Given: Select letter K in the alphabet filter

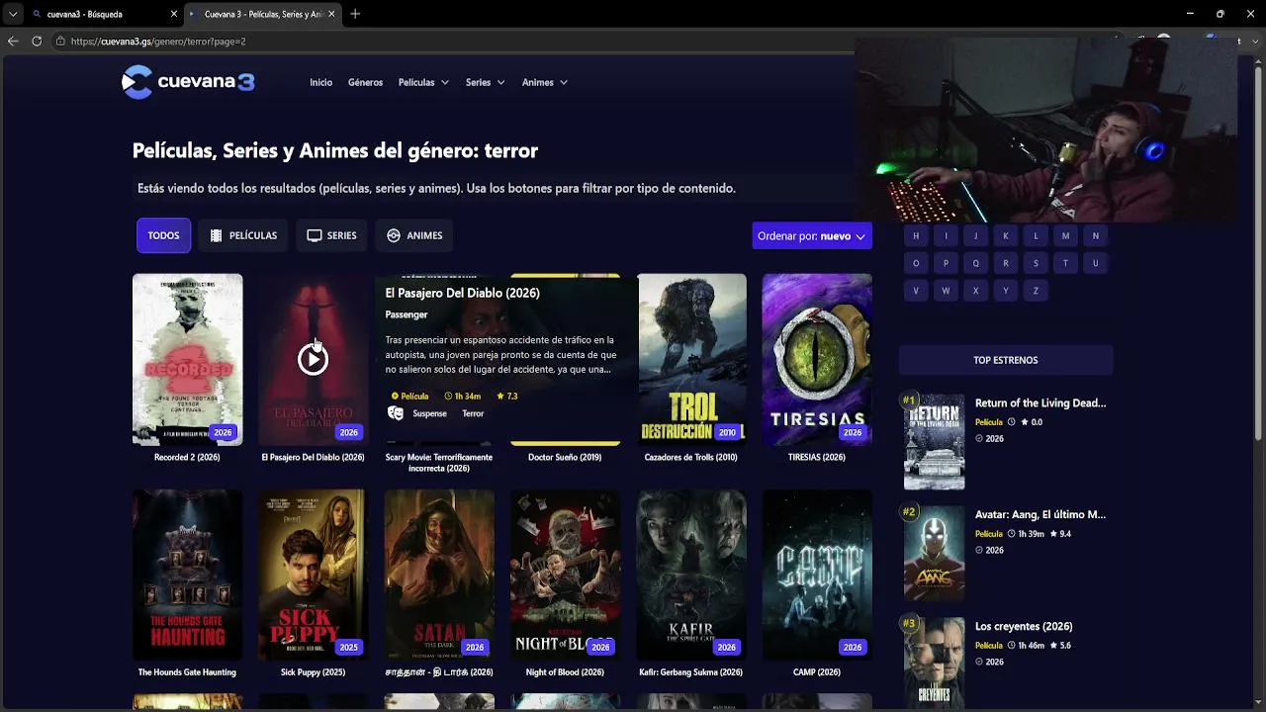Looking at the screenshot, I should [1006, 235].
